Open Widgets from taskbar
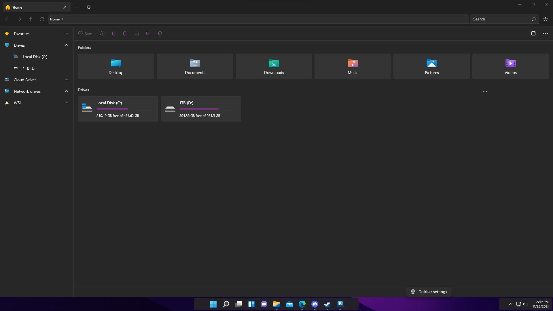Image resolution: width=553 pixels, height=311 pixels. (x=251, y=304)
